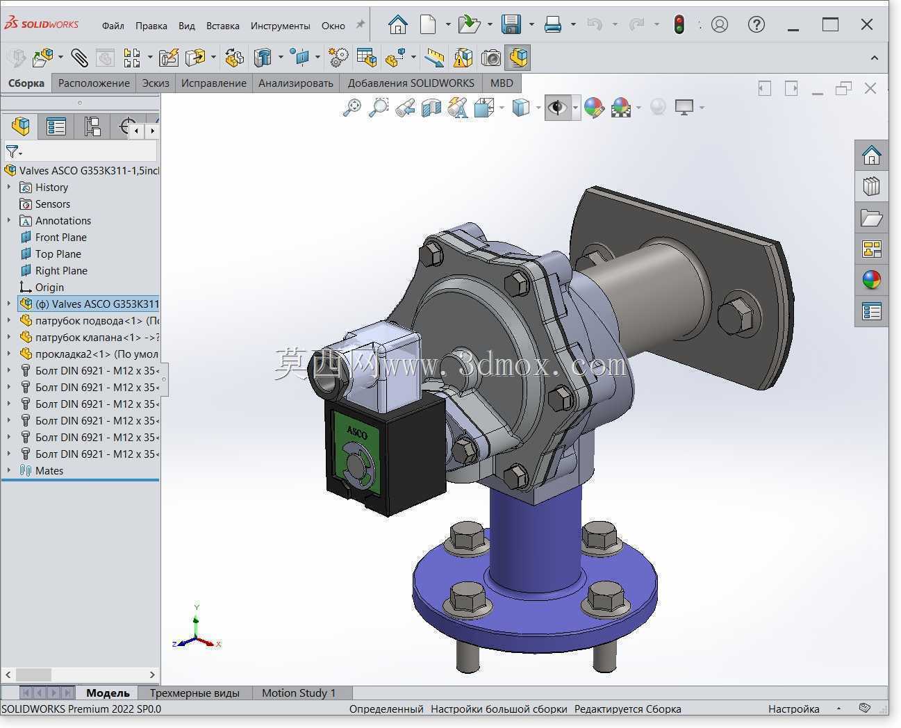Switch to the ConfigurationManager panel tab
The image size is (901, 728).
click(92, 126)
